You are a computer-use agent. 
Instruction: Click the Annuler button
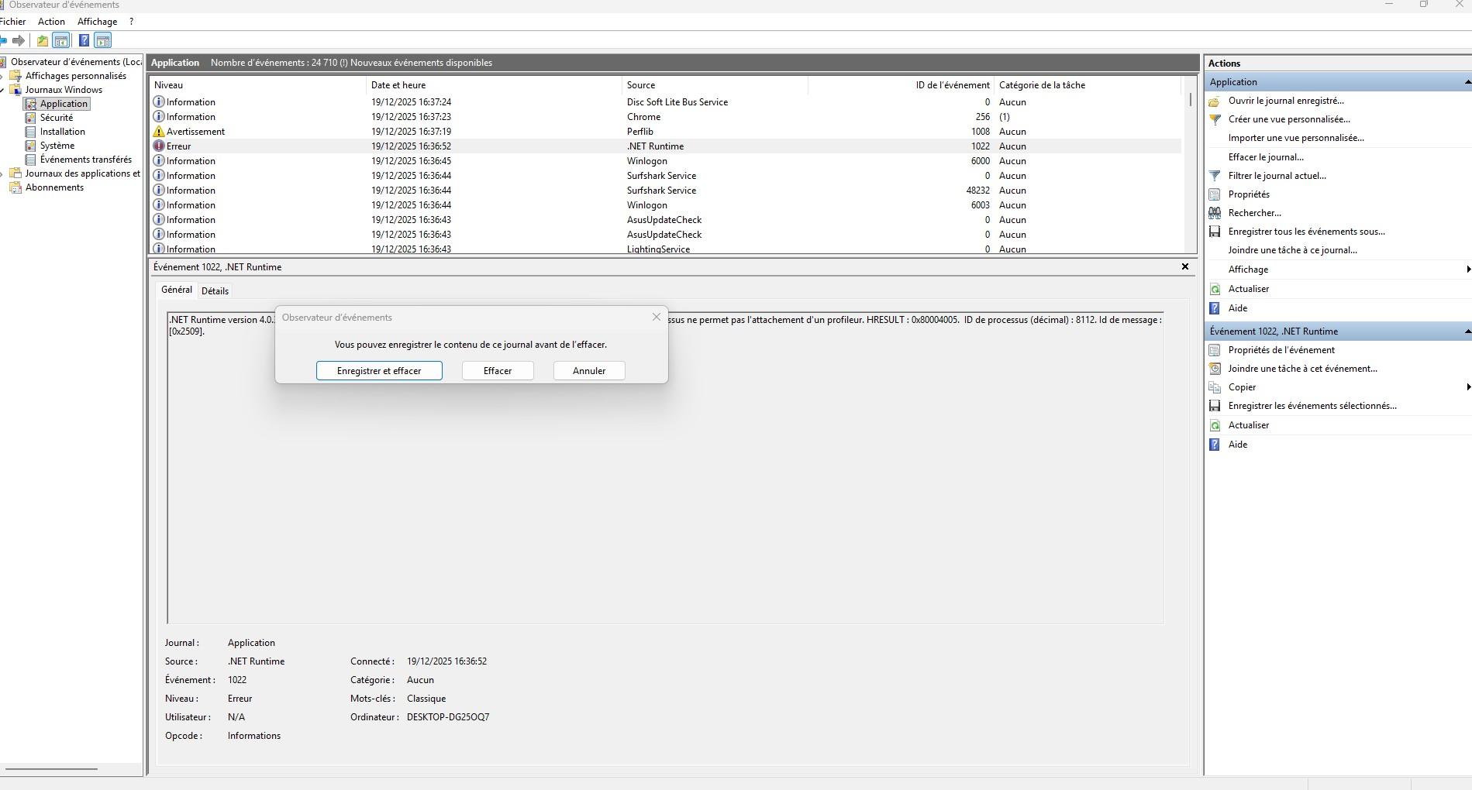click(589, 371)
